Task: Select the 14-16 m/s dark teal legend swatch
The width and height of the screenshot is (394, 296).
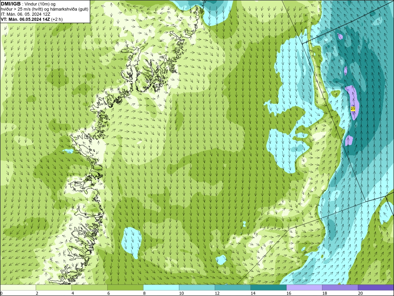Action: pos(269,287)
